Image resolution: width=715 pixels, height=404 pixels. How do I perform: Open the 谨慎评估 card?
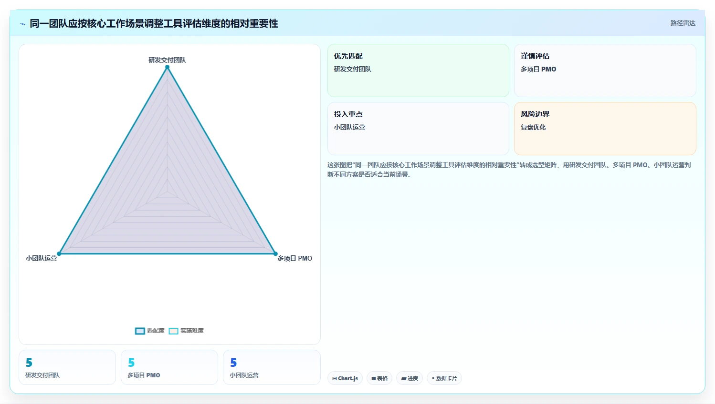point(605,71)
